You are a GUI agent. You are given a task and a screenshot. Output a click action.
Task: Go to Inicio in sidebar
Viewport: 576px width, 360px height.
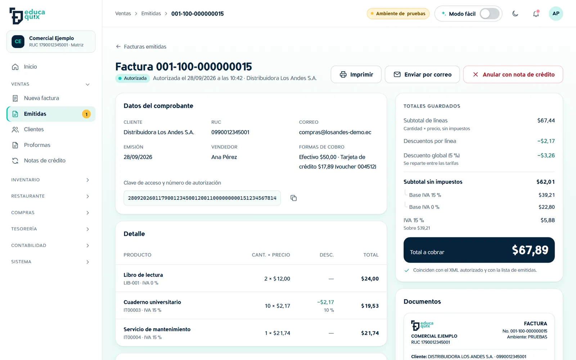point(51,67)
